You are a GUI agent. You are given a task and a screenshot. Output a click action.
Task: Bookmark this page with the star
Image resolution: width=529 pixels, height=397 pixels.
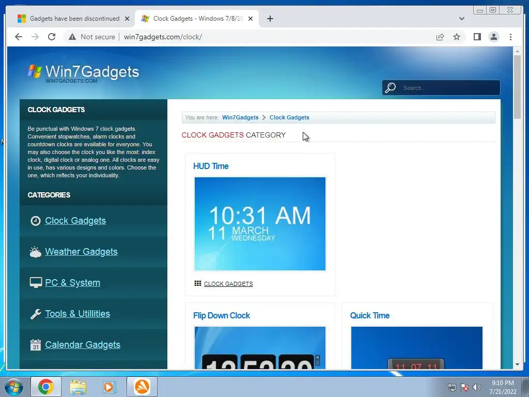coord(457,37)
